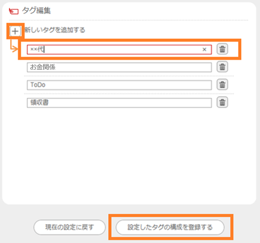Edit the 領収書 tag name field
This screenshot has width=260, height=243.
pyautogui.click(x=119, y=103)
